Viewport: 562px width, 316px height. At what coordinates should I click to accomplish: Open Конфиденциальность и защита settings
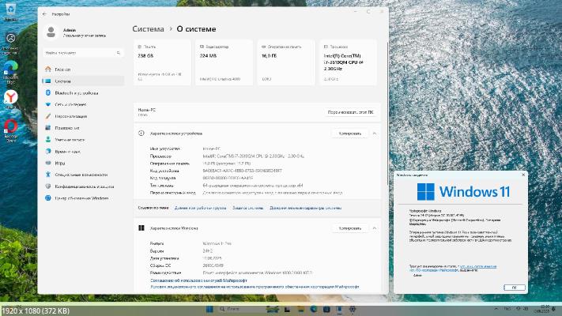coord(85,186)
